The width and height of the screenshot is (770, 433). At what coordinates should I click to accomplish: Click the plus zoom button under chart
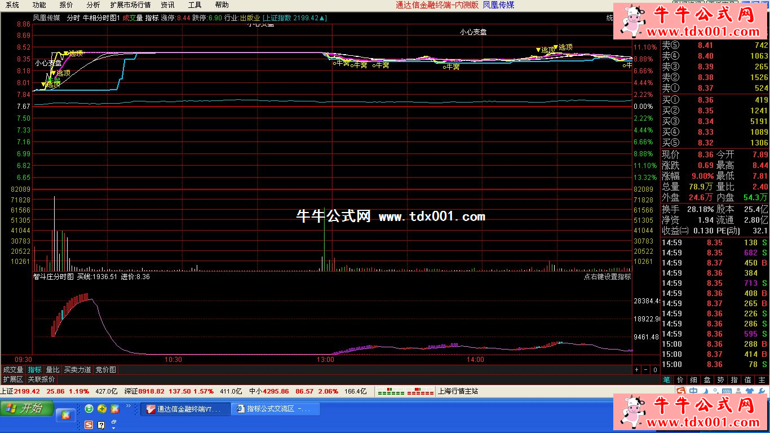[636, 370]
